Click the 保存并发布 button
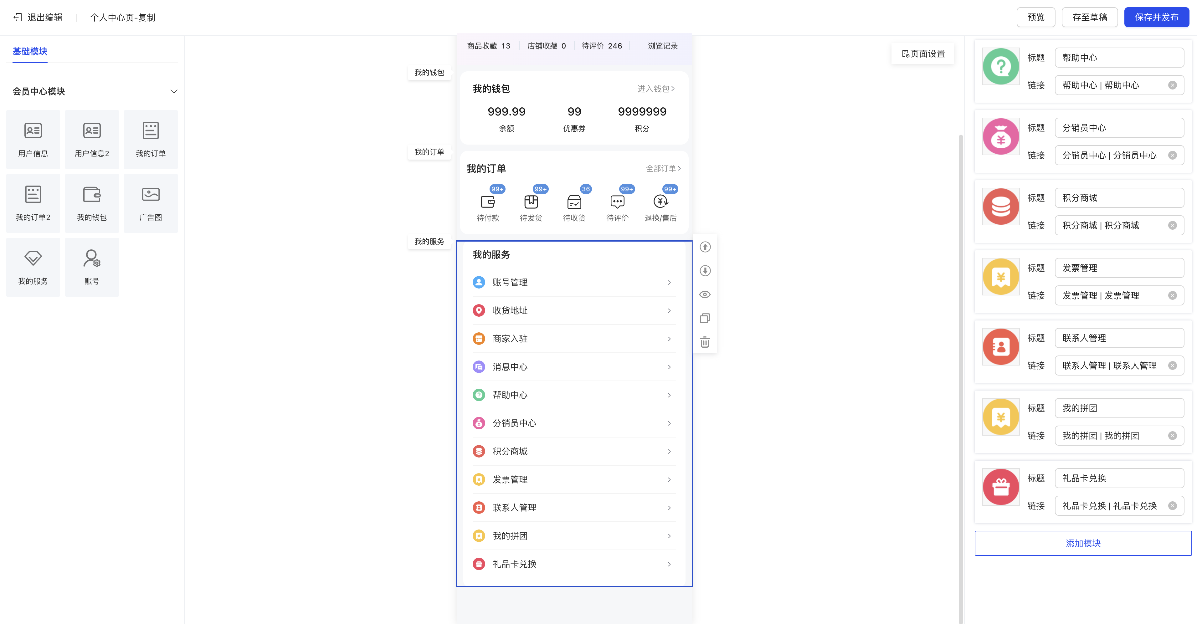 1156,17
